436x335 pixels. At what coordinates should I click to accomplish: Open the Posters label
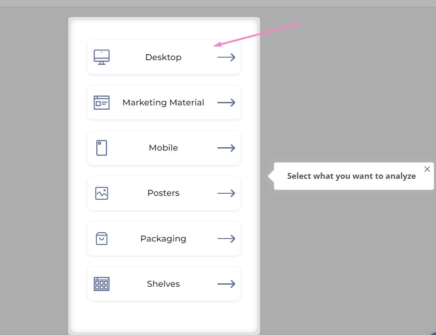click(164, 193)
